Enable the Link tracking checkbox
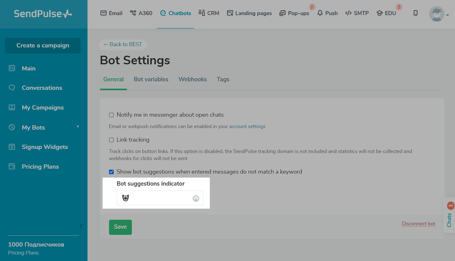This screenshot has height=261, width=455. [112, 140]
